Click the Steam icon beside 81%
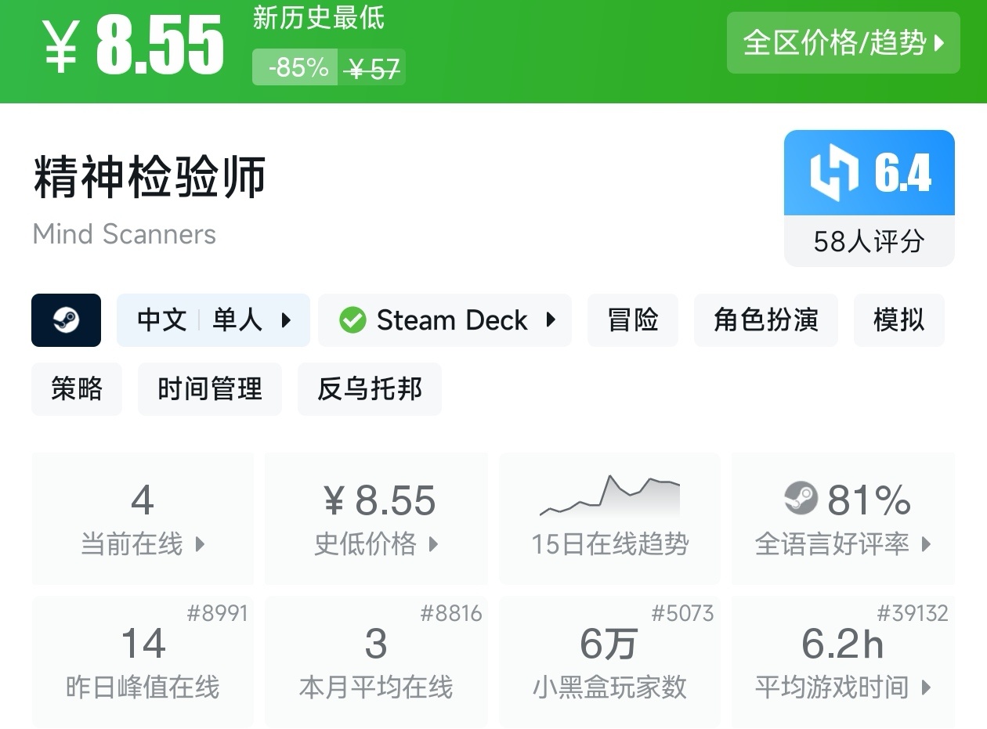The height and width of the screenshot is (729, 987). (801, 499)
